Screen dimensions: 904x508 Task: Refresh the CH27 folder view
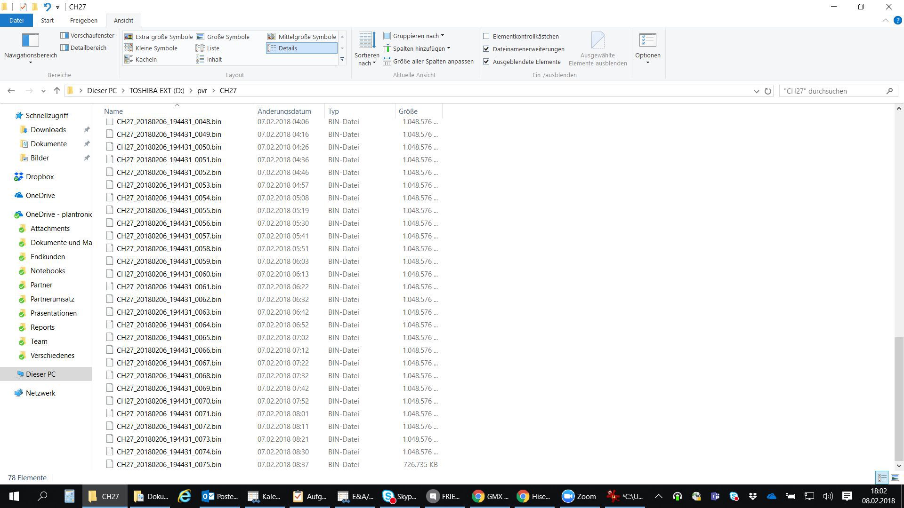pos(768,91)
